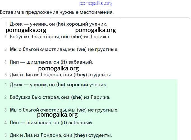Viewport: 191px width, 140px height.
Task: Click the Мы с Ольгой sentence in green block
Action: 64,110
